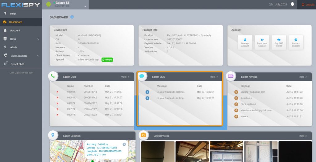Click the Latest Keylogs keyboard icon
Screen dimensions: 316x162
point(231,76)
